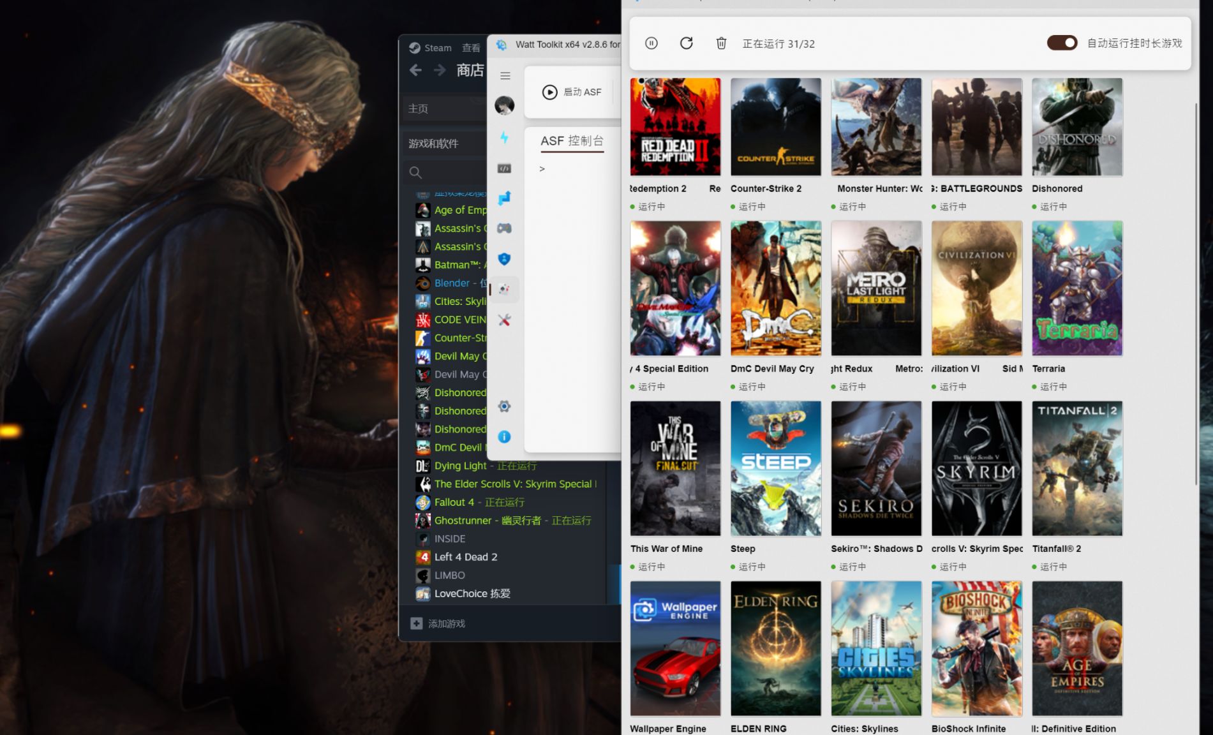Open the blue shield authenticator page
The height and width of the screenshot is (735, 1213).
point(504,259)
